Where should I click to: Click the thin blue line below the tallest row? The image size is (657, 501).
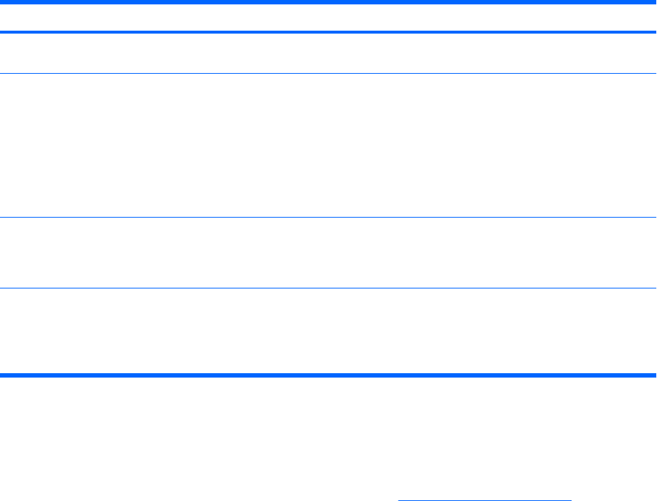point(328,217)
